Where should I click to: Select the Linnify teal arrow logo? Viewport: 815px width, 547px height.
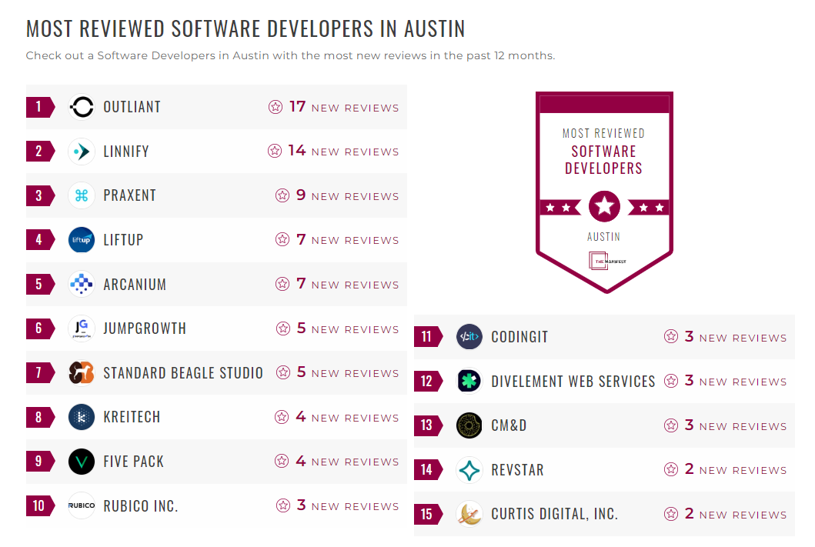(81, 151)
